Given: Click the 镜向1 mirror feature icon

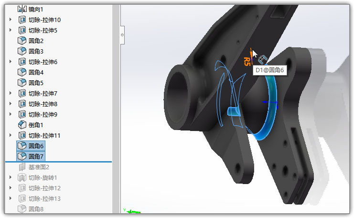Looking at the screenshot, I should coord(22,9).
